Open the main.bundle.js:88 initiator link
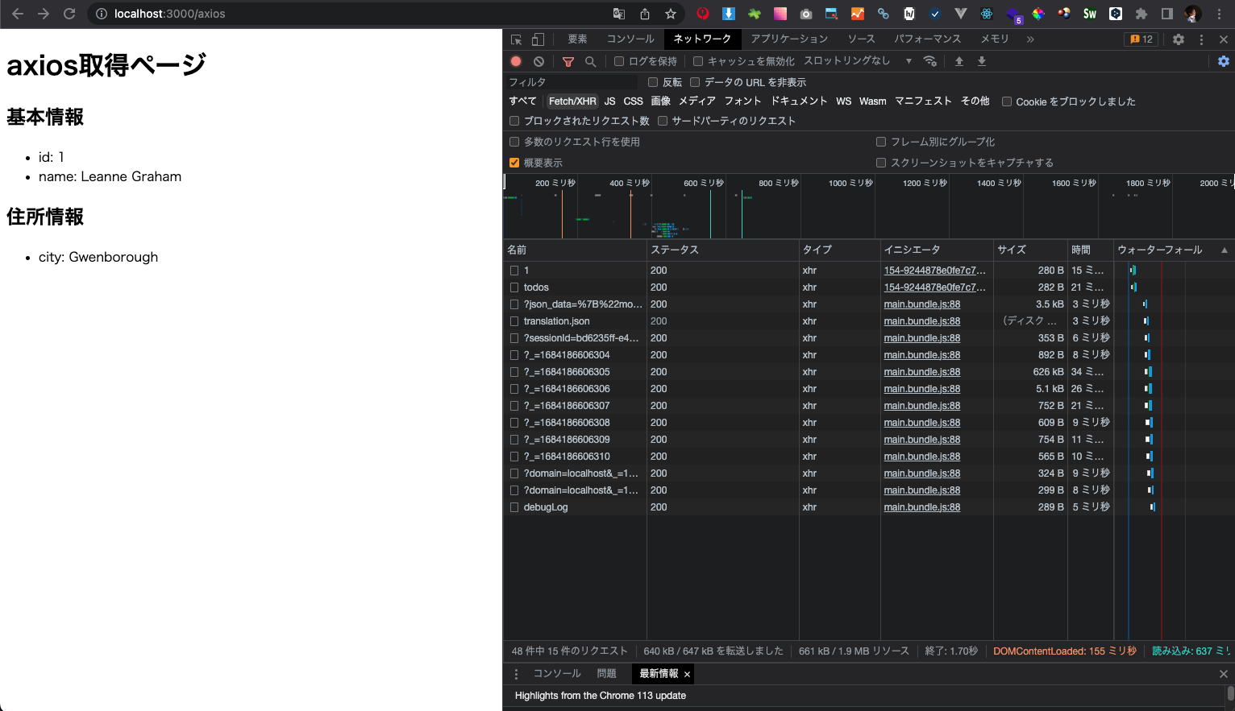This screenshot has width=1235, height=711. point(921,304)
